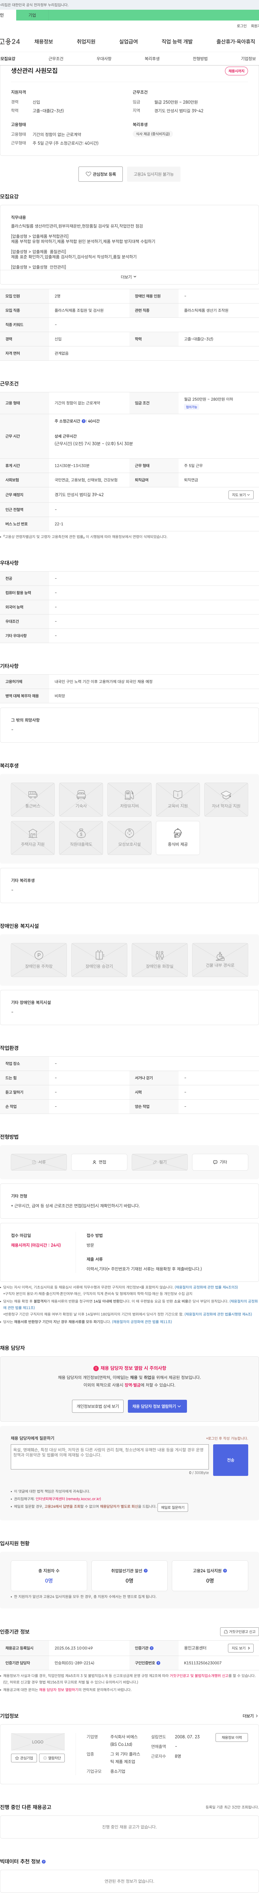
Task: Select the 기숙사 welfare icon
Action: tap(81, 800)
